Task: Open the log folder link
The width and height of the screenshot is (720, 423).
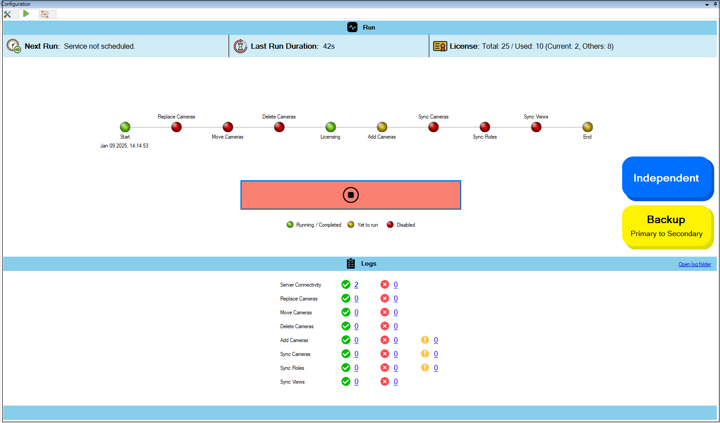Action: pos(695,264)
